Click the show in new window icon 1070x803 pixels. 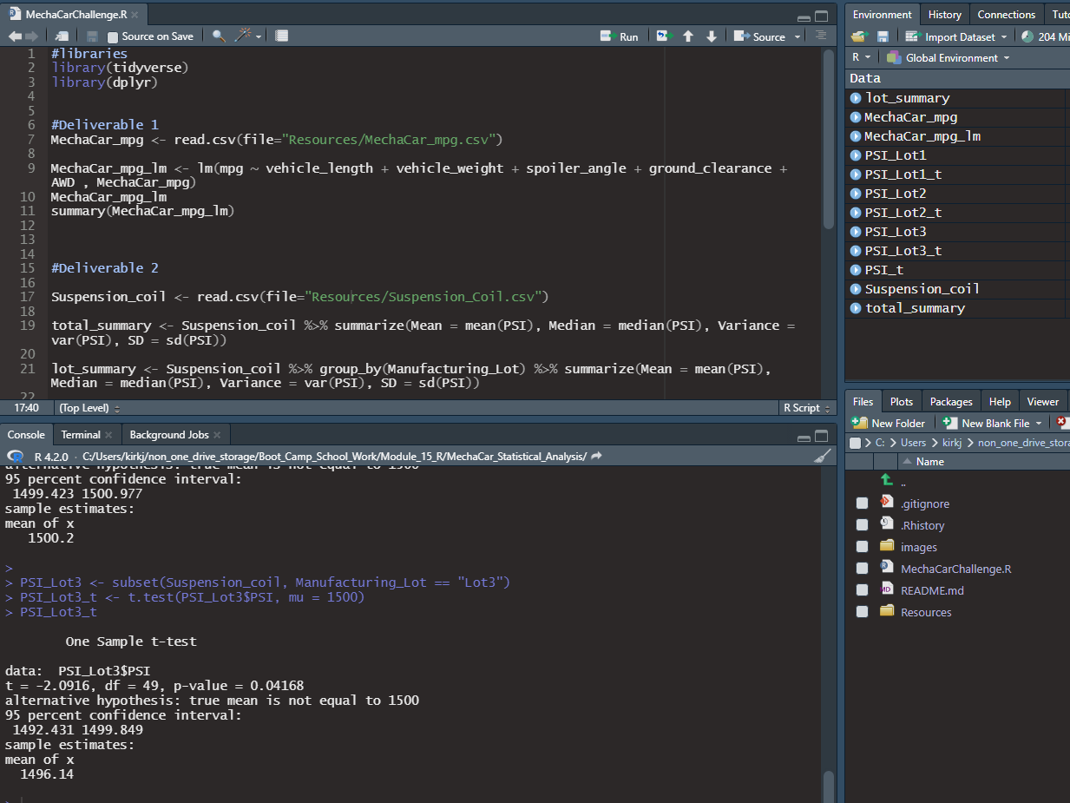[x=62, y=36]
